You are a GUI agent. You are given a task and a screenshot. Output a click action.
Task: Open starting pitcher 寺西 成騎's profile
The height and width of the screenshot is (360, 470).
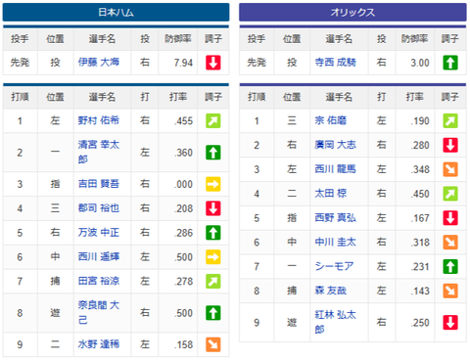pyautogui.click(x=335, y=62)
